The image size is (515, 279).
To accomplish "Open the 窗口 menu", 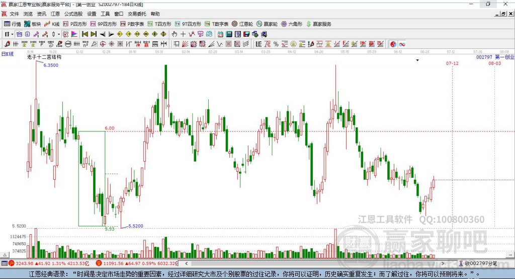I will pyautogui.click(x=119, y=14).
